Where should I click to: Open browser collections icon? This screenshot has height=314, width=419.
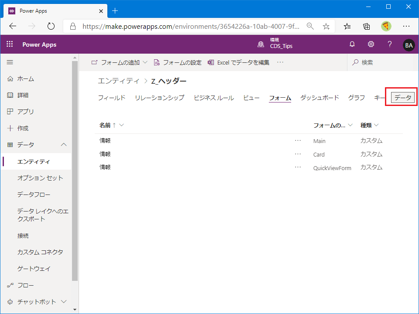366,26
